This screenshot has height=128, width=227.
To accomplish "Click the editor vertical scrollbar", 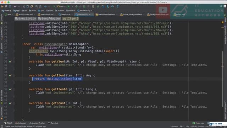I will pos(223,79).
